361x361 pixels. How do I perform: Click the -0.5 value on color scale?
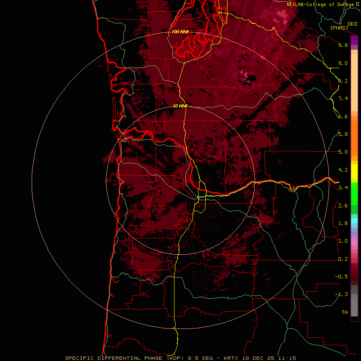click(341, 277)
